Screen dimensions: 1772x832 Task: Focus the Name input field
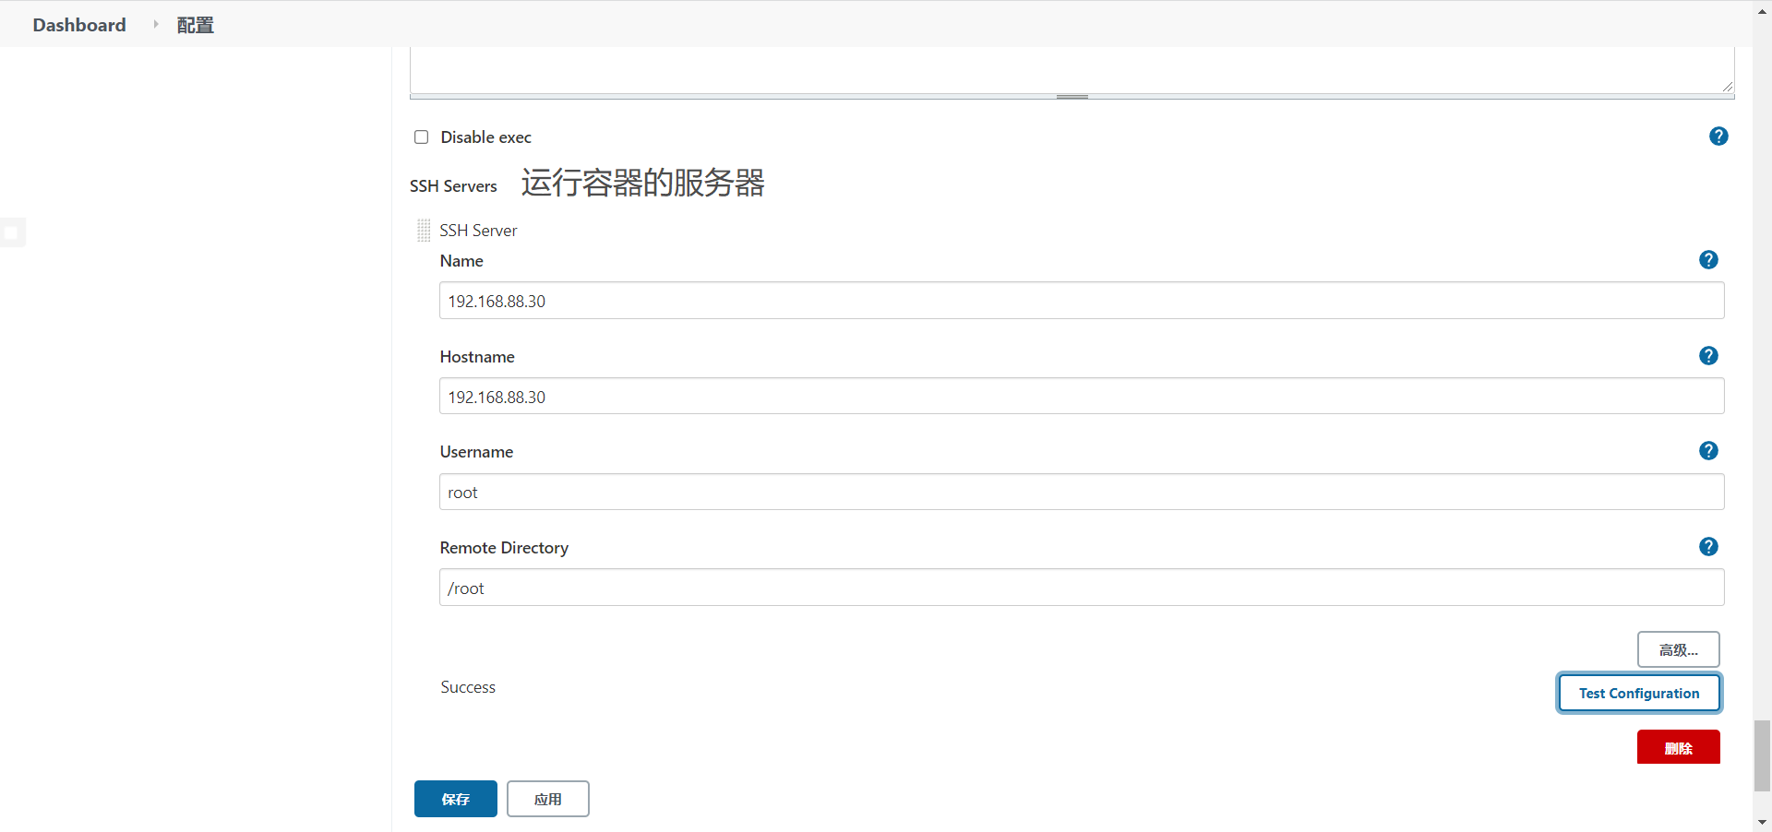click(1082, 301)
